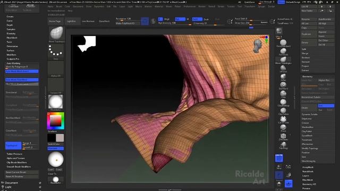
Task: Open the Alpha Off selector
Action: [56, 68]
